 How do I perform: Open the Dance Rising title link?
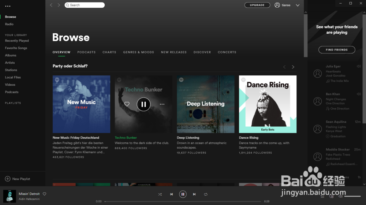249,138
